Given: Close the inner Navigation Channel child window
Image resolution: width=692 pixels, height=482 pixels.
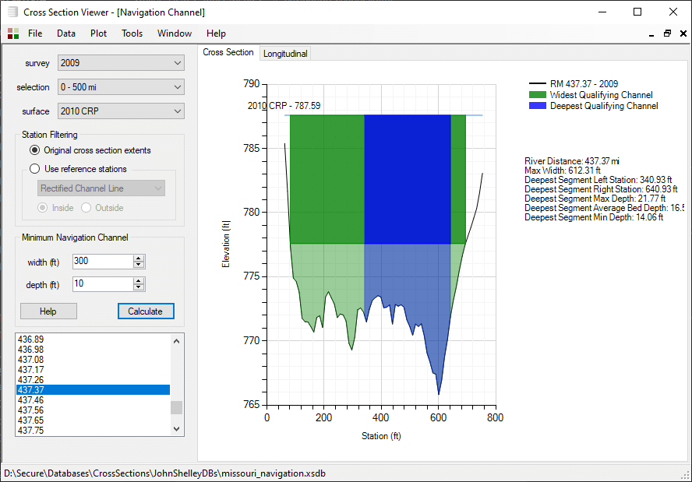Looking at the screenshot, I should [x=682, y=33].
